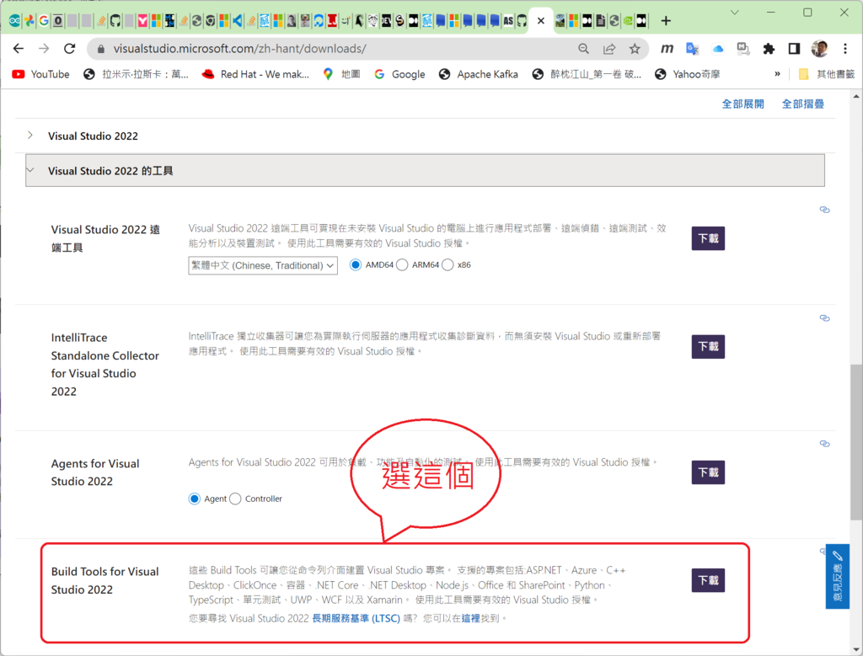The width and height of the screenshot is (863, 656).
Task: Select the x86 radio button
Action: (x=448, y=265)
